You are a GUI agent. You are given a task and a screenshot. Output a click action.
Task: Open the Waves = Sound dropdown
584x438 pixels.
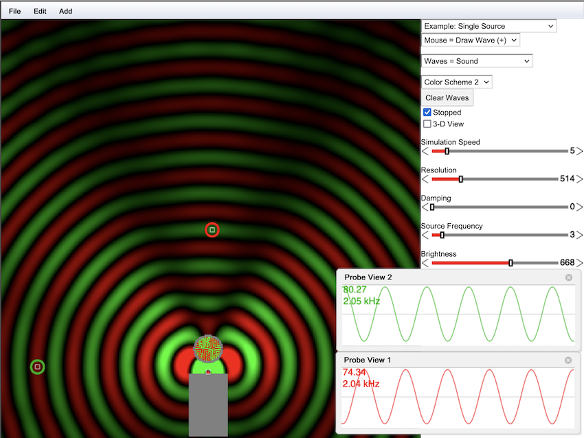[x=477, y=61]
